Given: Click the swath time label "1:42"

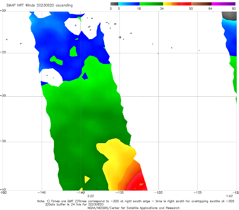Looking at the screenshot, I should point(229,196).
